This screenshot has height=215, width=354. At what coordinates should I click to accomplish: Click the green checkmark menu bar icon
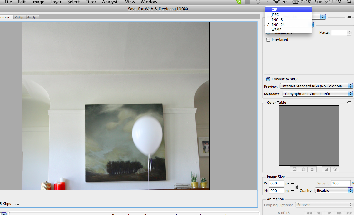238,2
